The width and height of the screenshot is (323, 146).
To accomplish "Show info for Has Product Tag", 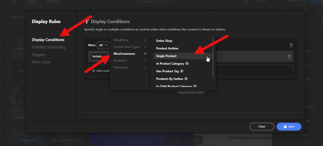I will (x=182, y=71).
